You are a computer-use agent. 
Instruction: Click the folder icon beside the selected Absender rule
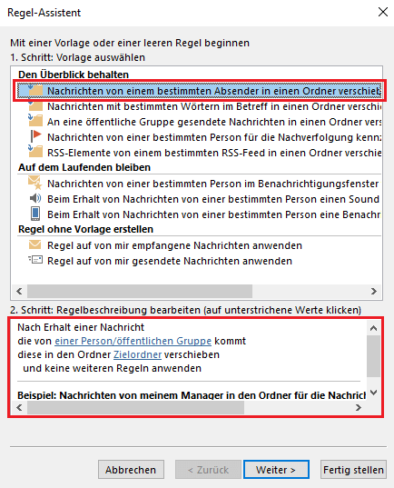click(35, 90)
